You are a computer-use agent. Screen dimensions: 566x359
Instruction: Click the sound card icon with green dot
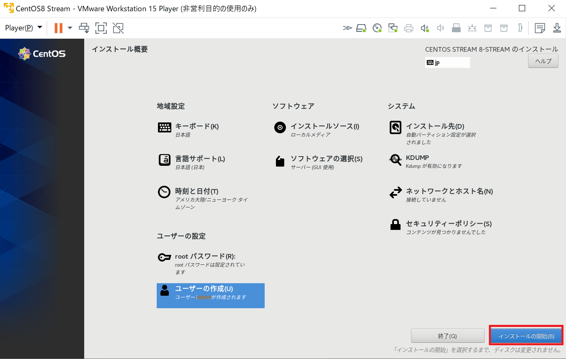[x=425, y=28]
